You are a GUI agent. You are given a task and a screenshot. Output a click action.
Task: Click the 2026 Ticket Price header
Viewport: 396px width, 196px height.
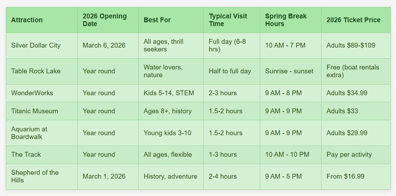(x=353, y=20)
